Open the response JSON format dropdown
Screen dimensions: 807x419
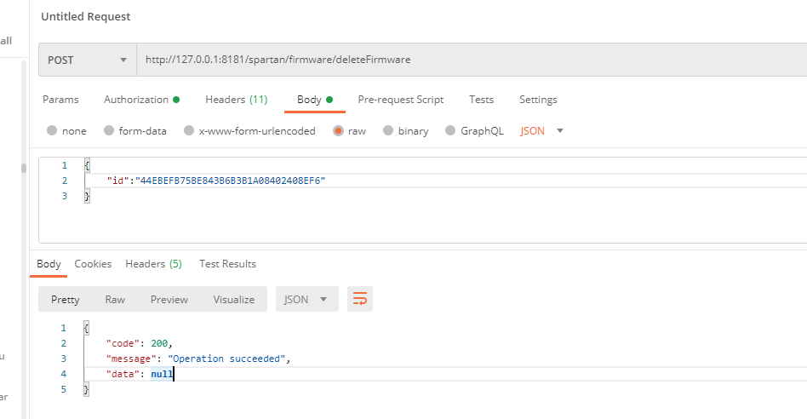(306, 299)
